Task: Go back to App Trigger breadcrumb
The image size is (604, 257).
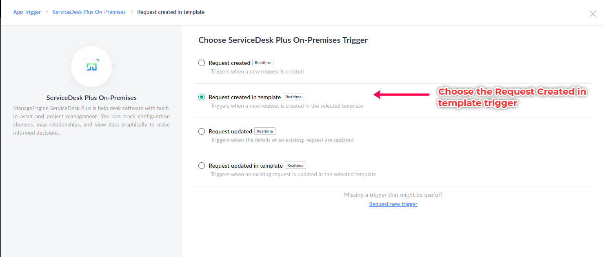Action: 27,12
